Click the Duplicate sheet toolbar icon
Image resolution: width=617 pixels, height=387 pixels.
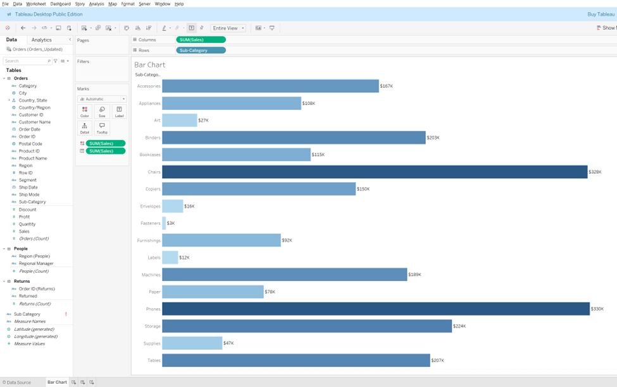pos(98,28)
